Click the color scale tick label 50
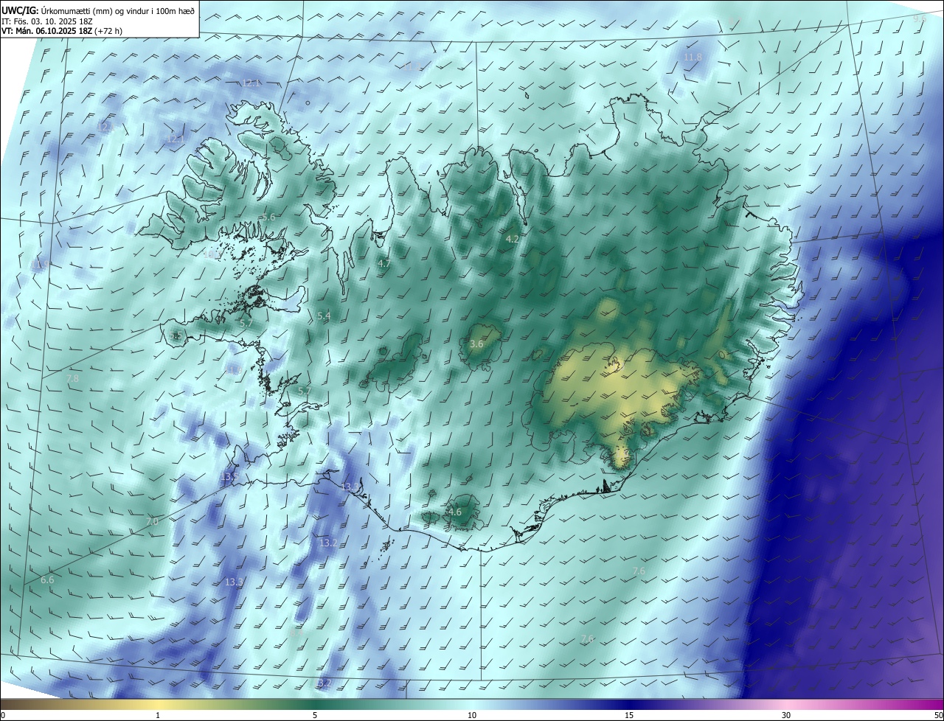The image size is (944, 721). [x=938, y=715]
